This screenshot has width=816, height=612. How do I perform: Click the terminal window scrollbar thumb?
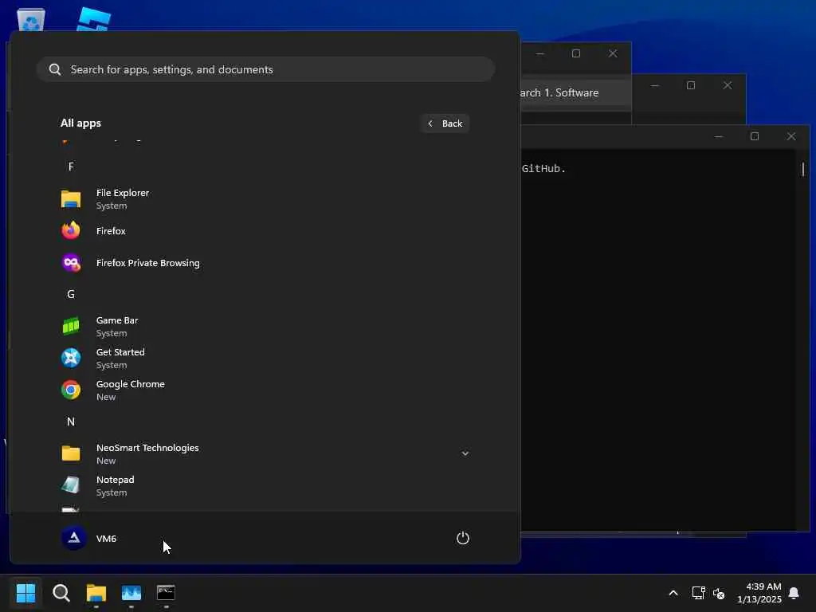pyautogui.click(x=803, y=169)
